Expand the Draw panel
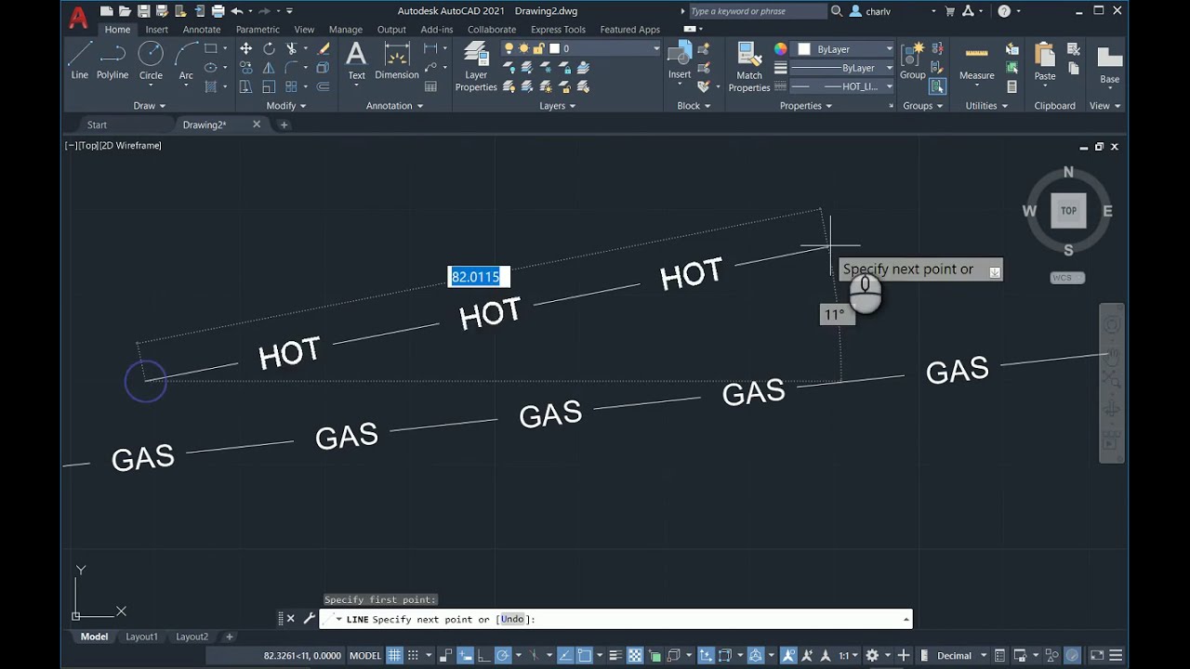Screen dimensions: 1190x669 tap(149, 106)
